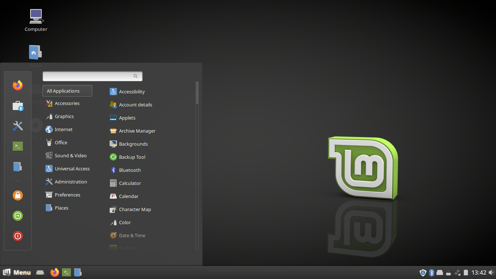Click the Bluetooth tray icon
496x279 pixels.
[432, 272]
